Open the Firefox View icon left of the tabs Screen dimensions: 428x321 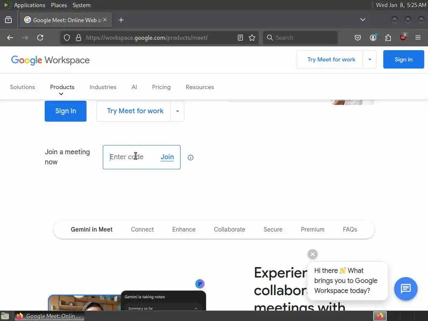[8, 20]
